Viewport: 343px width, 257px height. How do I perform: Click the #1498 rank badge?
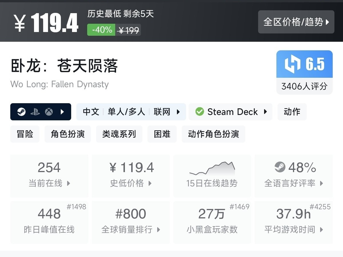(x=76, y=207)
